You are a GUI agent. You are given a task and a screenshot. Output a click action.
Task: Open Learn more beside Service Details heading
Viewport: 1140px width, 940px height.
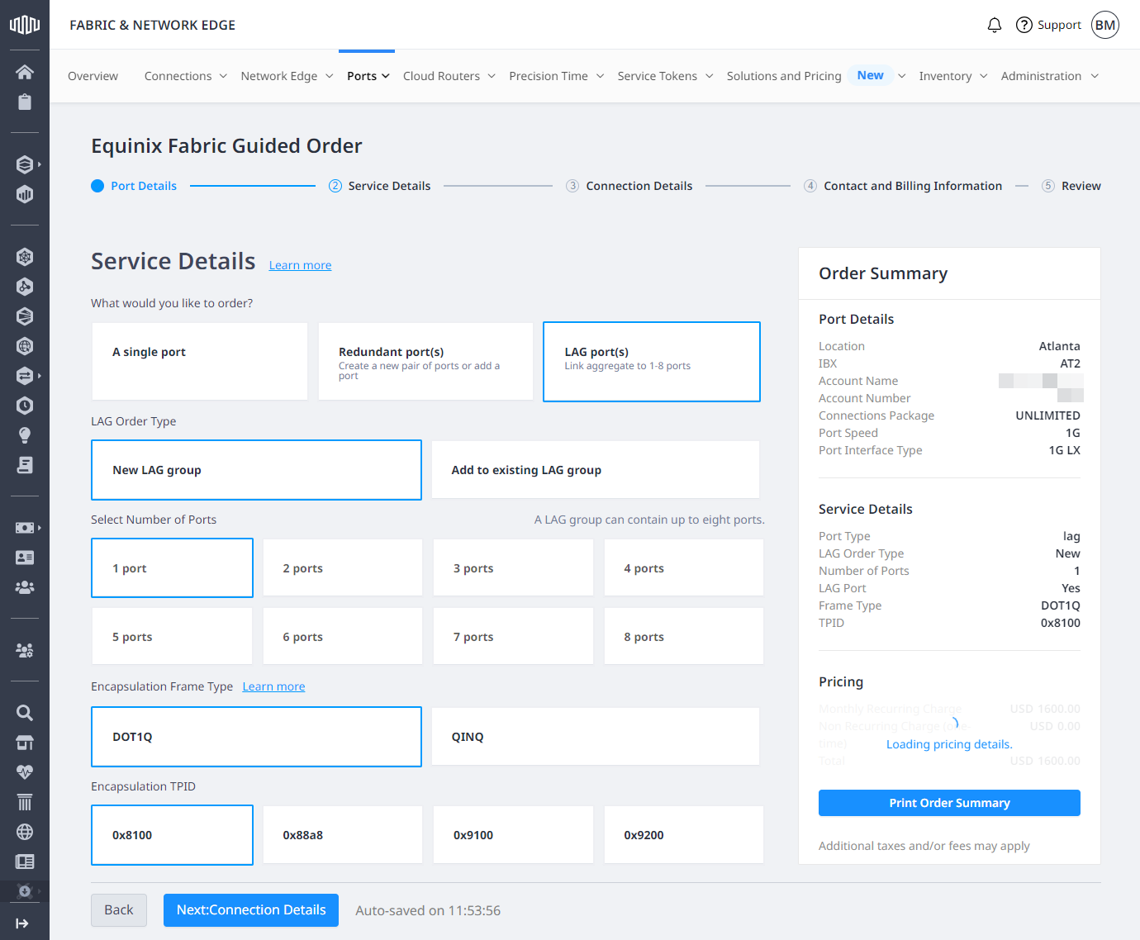tap(300, 265)
